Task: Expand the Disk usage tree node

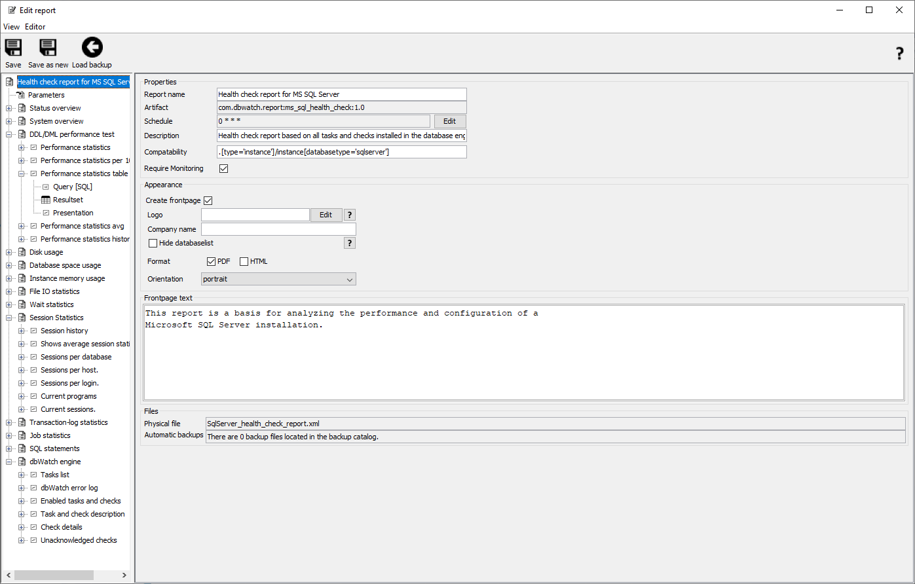Action: coord(9,252)
